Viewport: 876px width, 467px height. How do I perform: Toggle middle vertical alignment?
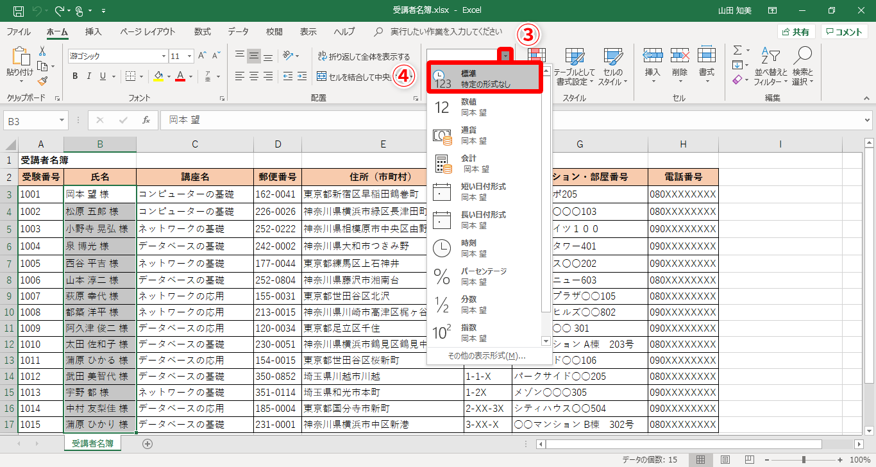coord(254,56)
